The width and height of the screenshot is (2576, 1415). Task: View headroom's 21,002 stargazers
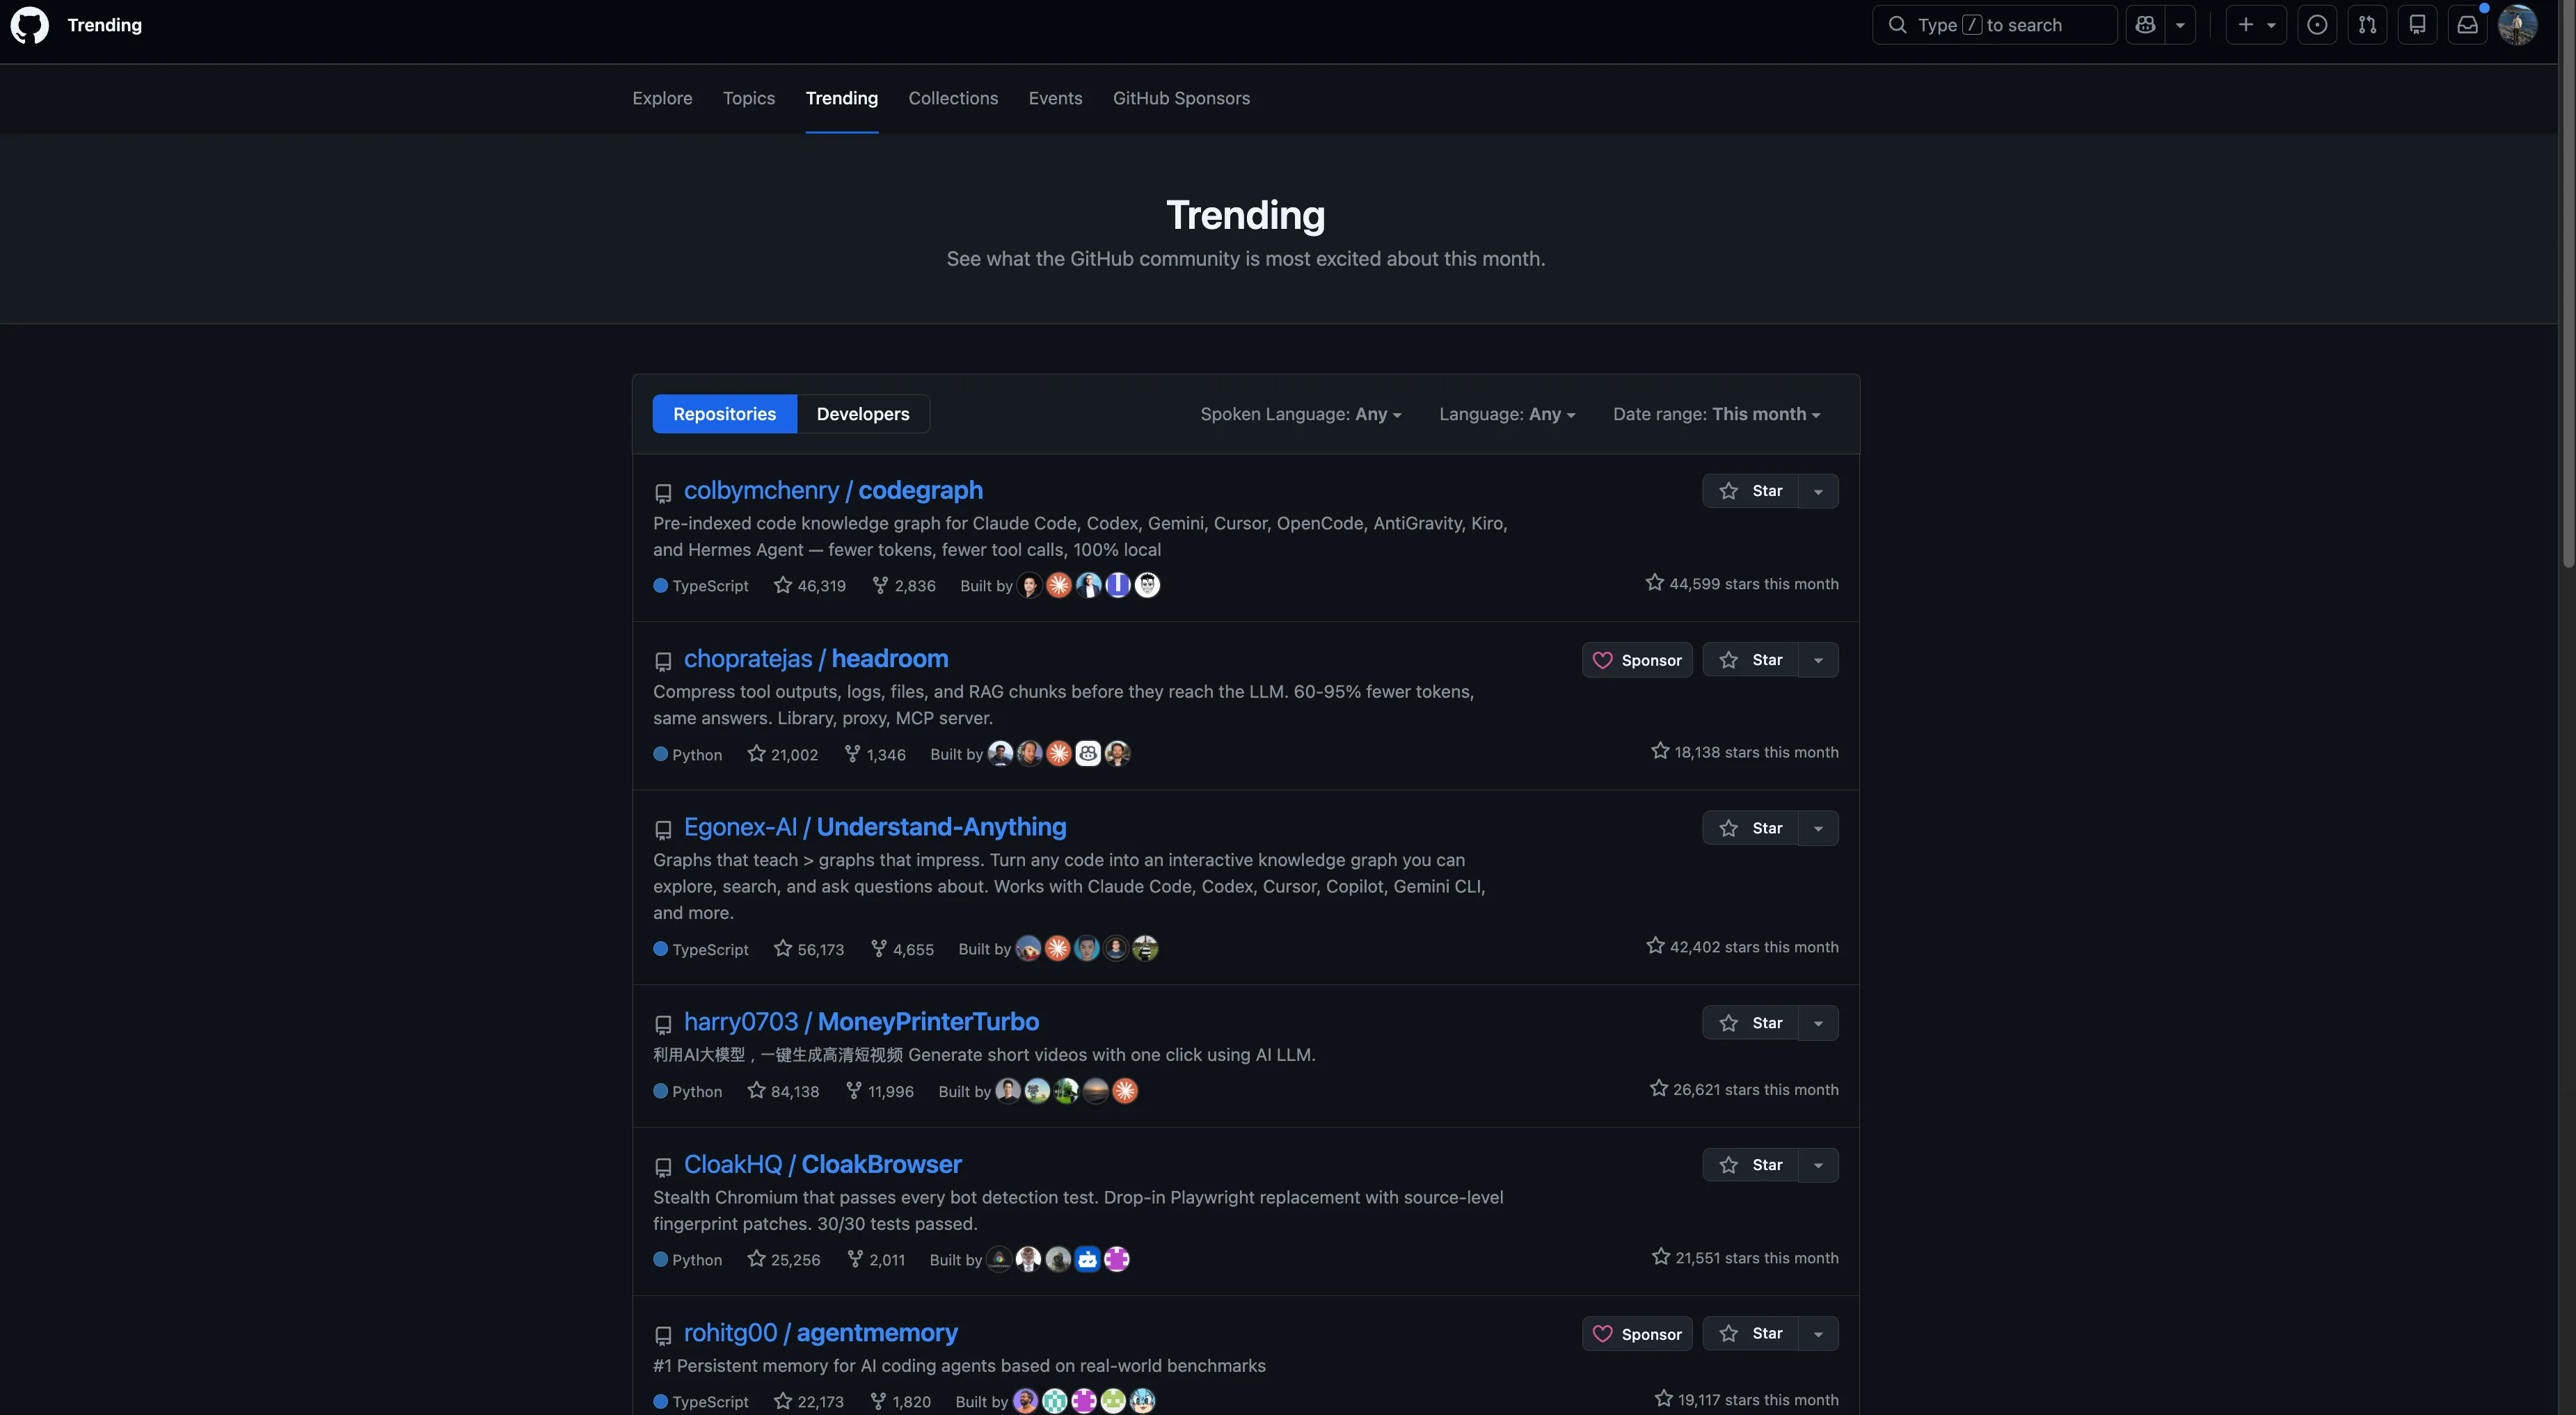coord(783,754)
